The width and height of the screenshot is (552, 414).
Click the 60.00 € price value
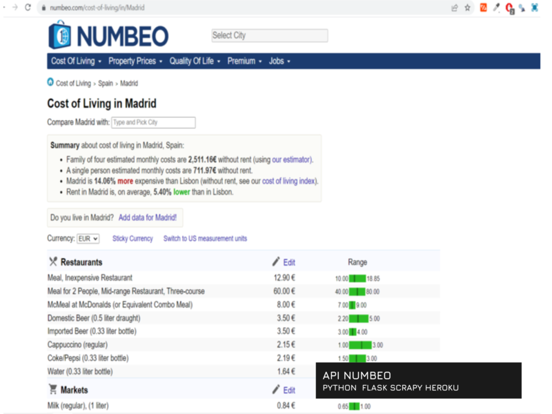click(x=284, y=291)
